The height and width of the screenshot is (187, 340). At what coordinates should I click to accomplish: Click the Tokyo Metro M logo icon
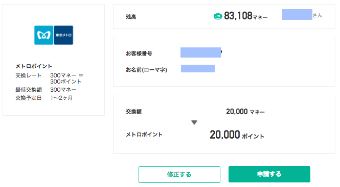pyautogui.click(x=43, y=35)
